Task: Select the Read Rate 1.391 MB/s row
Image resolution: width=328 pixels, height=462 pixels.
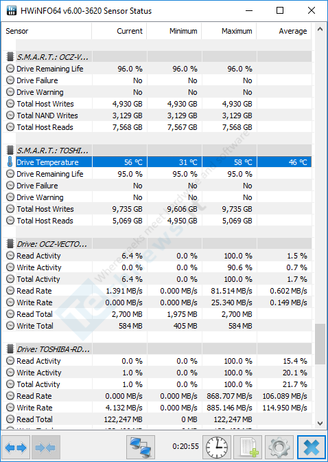Action: (157, 291)
